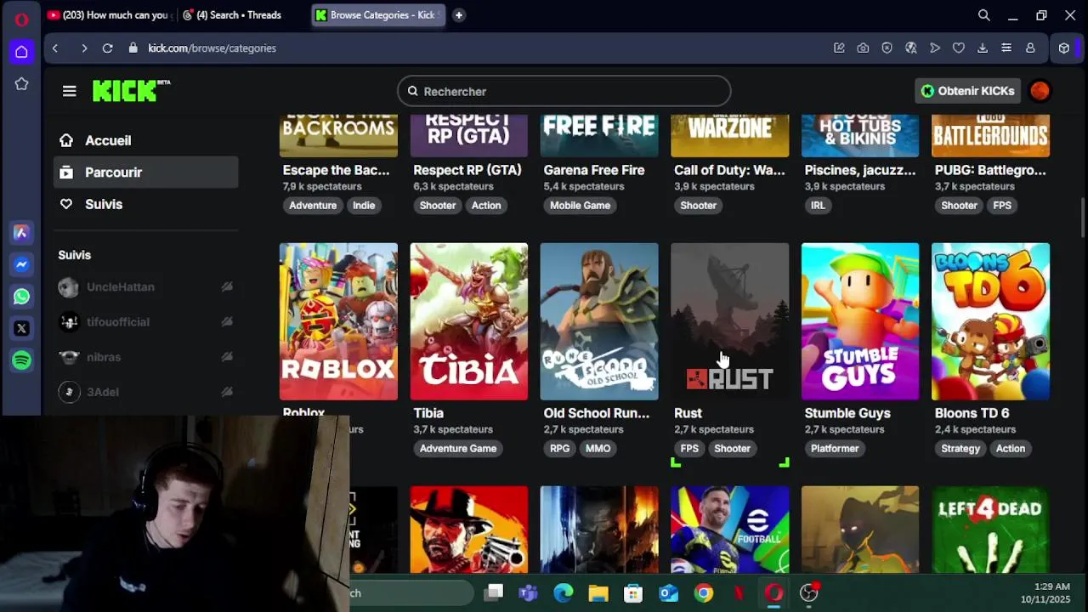Viewport: 1088px width, 612px height.
Task: Go back with the browser back arrow
Action: point(55,48)
